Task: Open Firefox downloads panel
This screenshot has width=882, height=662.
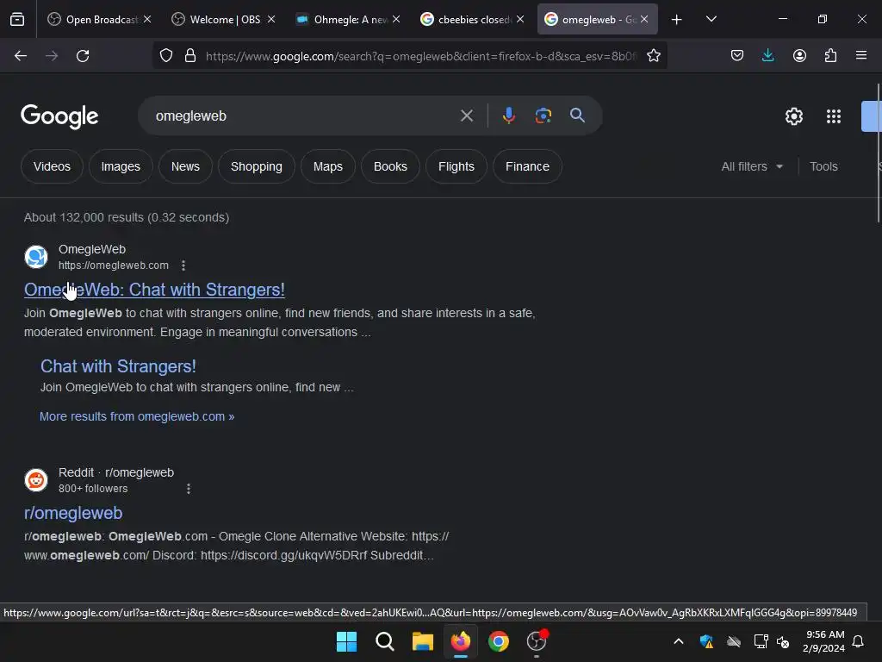Action: [767, 56]
